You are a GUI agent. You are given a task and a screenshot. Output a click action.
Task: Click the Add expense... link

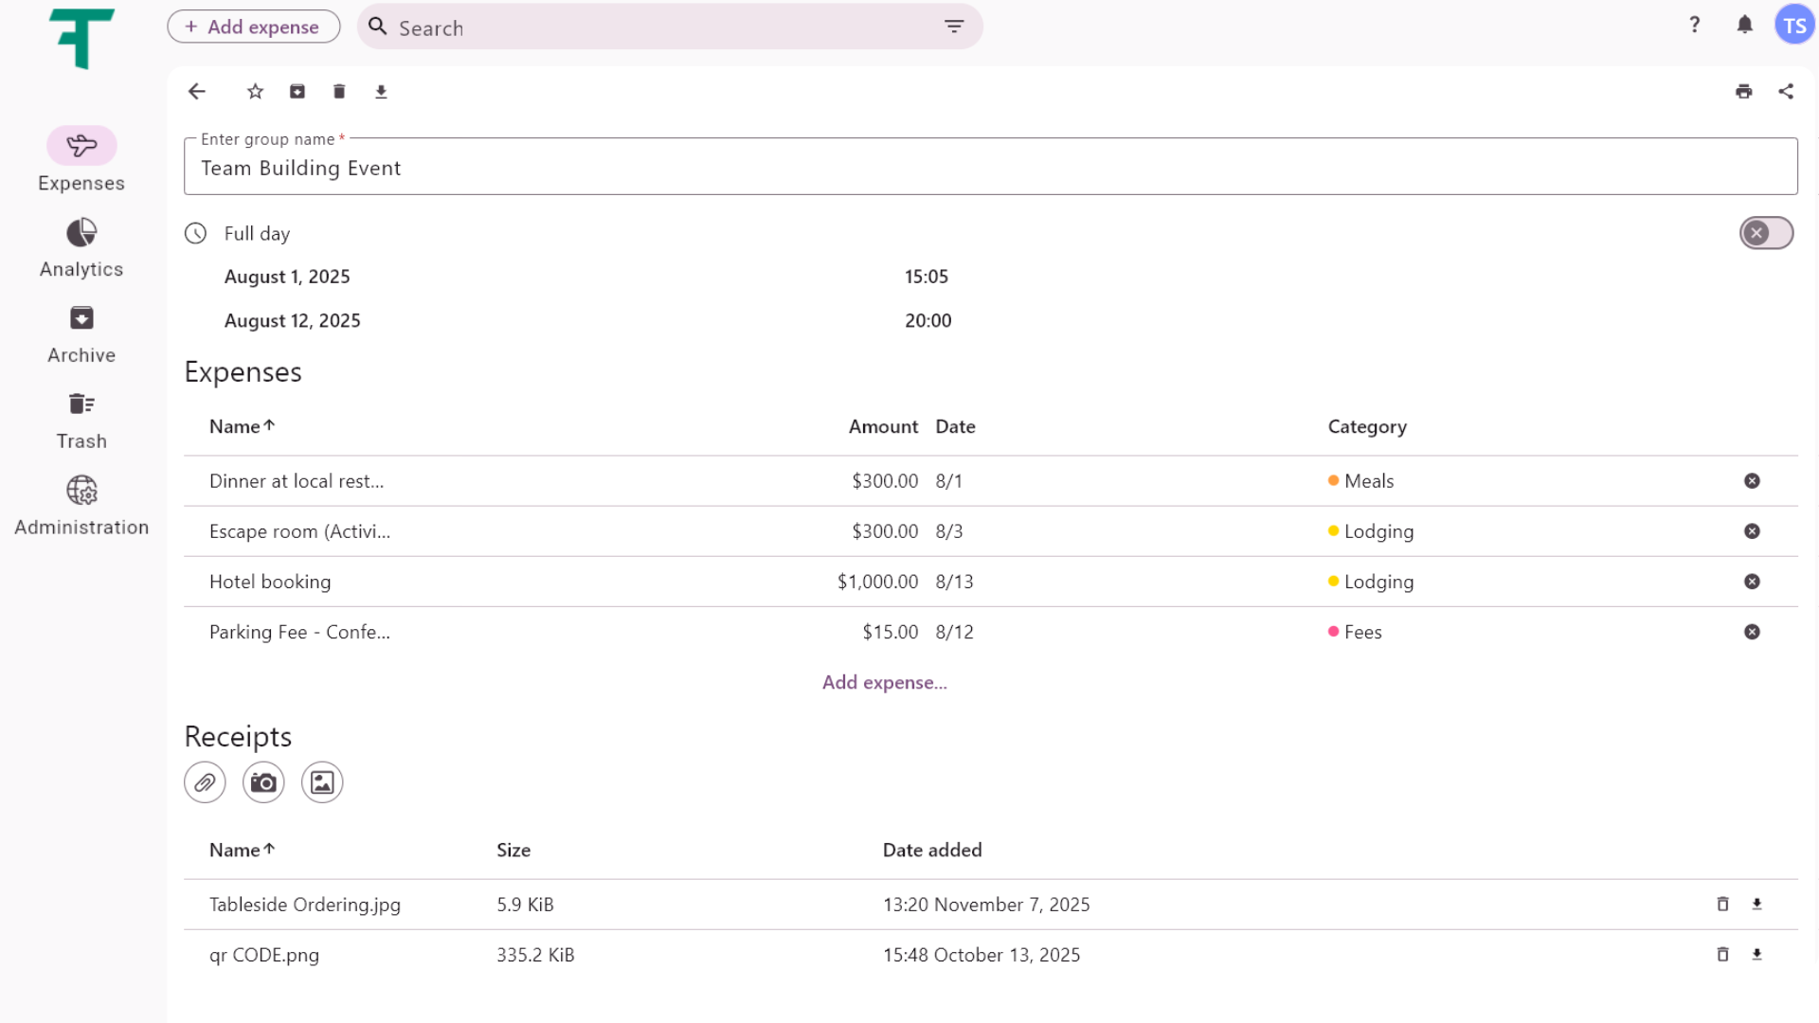point(884,682)
